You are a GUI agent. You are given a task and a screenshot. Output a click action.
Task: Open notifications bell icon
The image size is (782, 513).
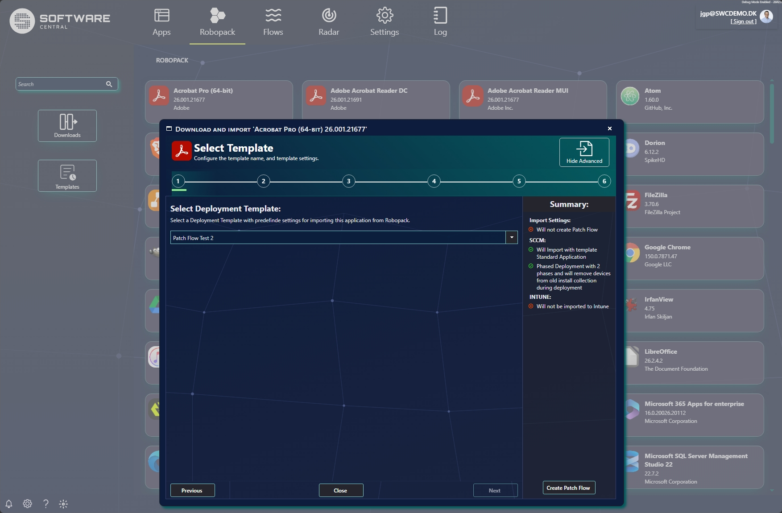[x=8, y=504]
